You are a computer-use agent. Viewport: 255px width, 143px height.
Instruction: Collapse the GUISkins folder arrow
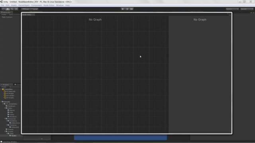click(6, 121)
